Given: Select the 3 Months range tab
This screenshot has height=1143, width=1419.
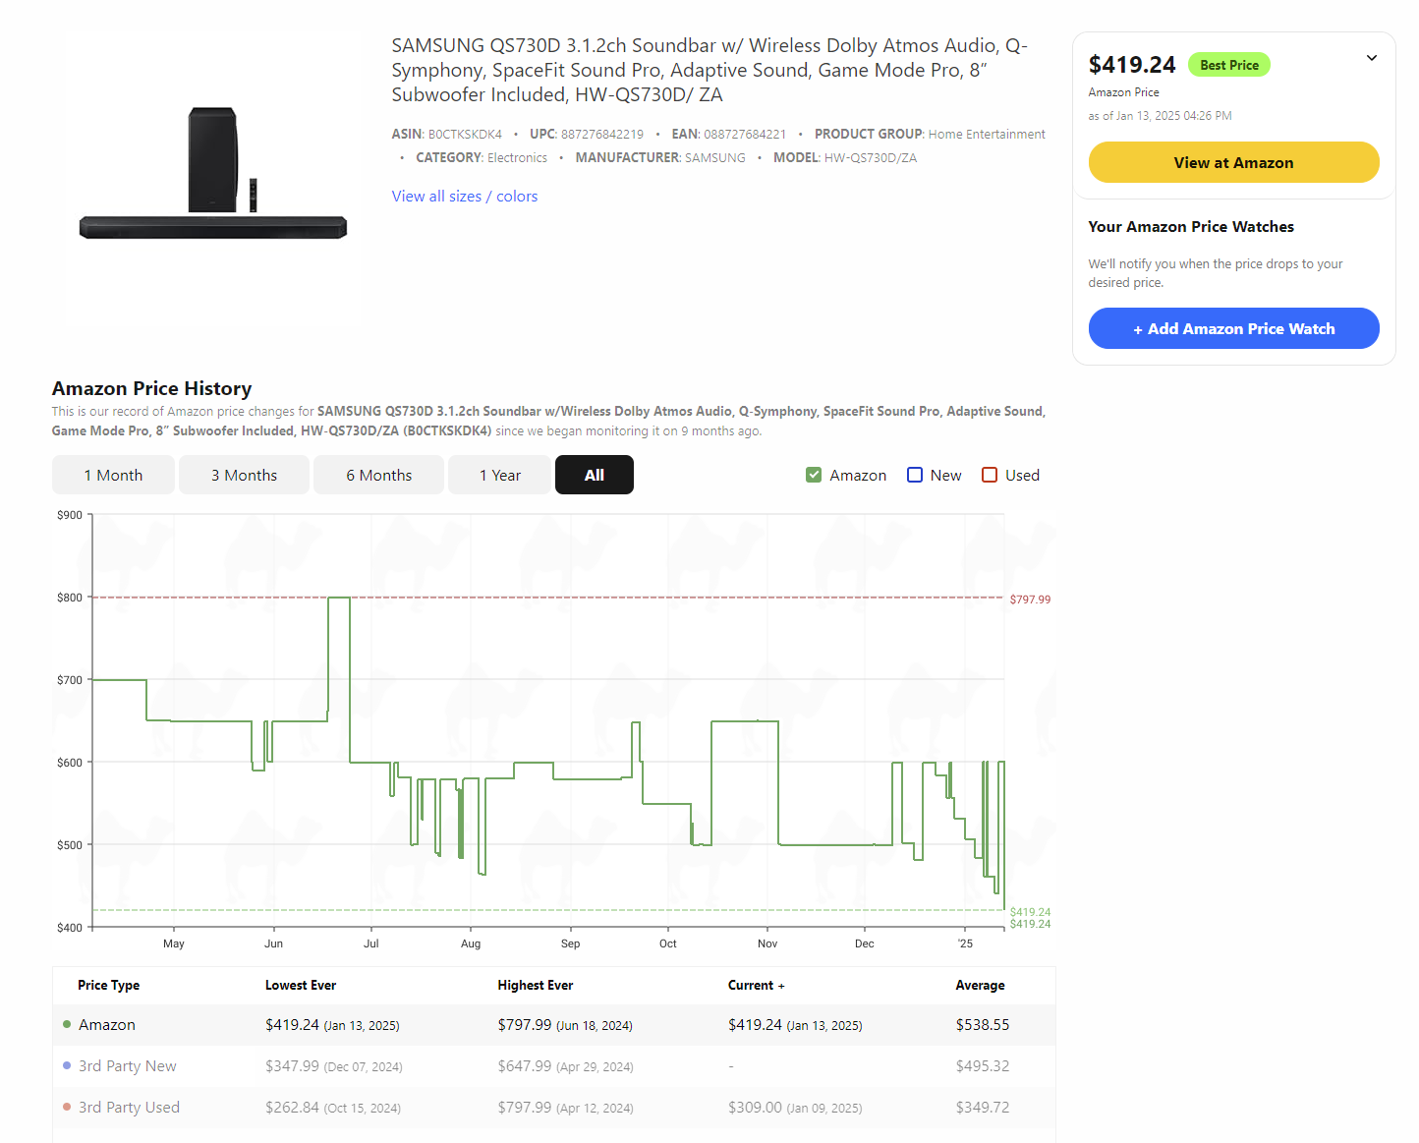Looking at the screenshot, I should 244,475.
